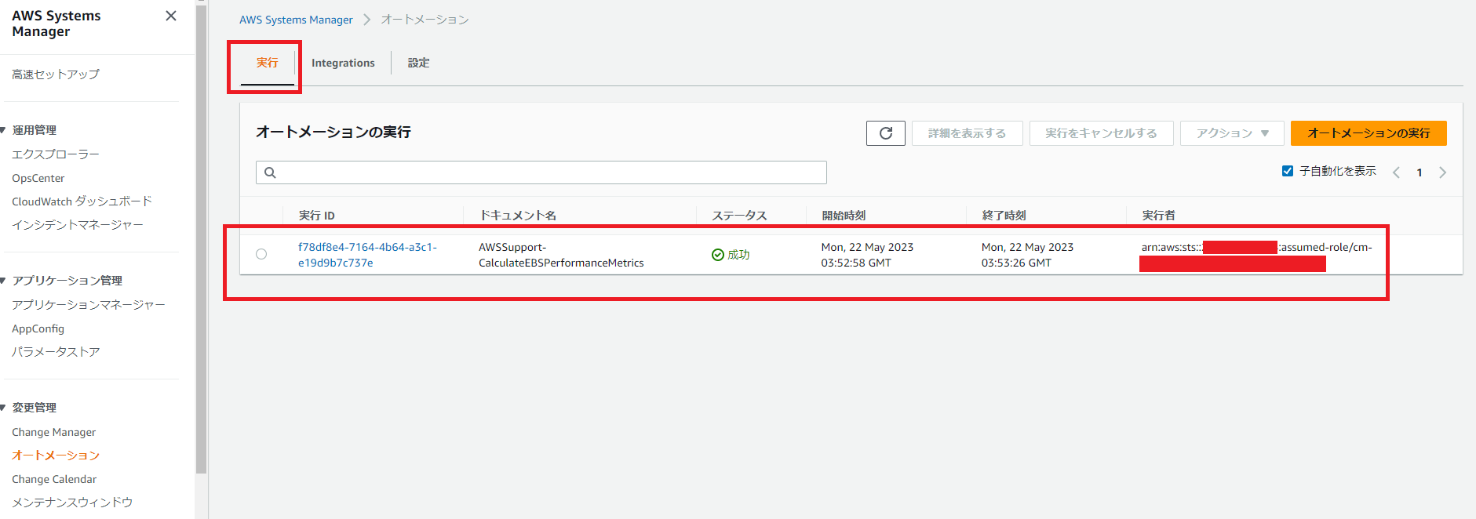The image size is (1476, 519).
Task: Open アプリケーションマネージャー in sidebar
Action: pos(89,305)
